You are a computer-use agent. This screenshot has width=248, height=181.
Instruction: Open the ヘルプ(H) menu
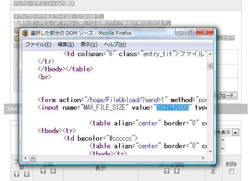tap(115, 44)
